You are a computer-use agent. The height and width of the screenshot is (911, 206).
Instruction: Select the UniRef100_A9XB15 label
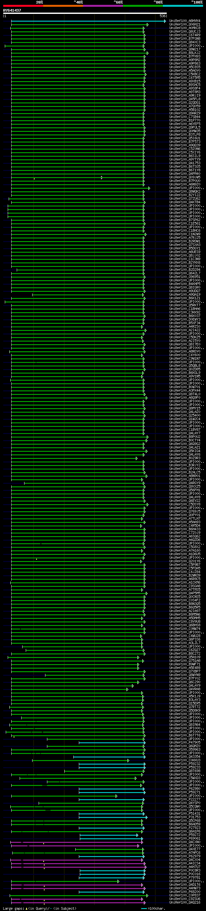185,81
